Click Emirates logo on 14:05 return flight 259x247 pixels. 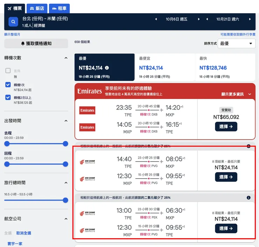[87, 127]
